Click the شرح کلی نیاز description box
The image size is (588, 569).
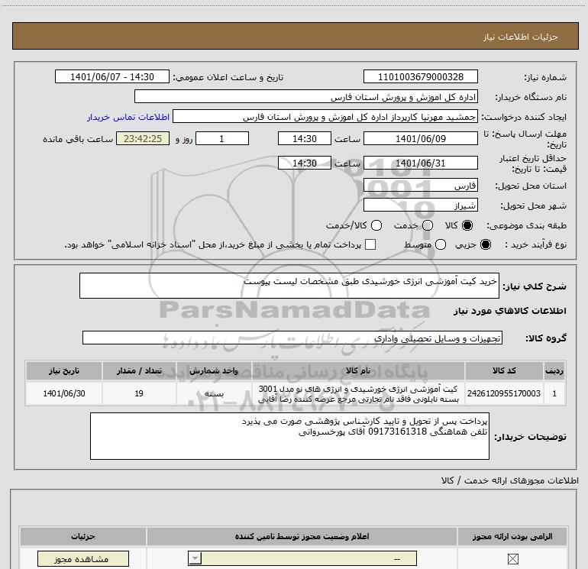(x=289, y=286)
